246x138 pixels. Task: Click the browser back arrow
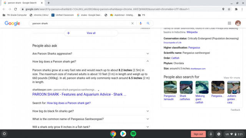point(4,9)
